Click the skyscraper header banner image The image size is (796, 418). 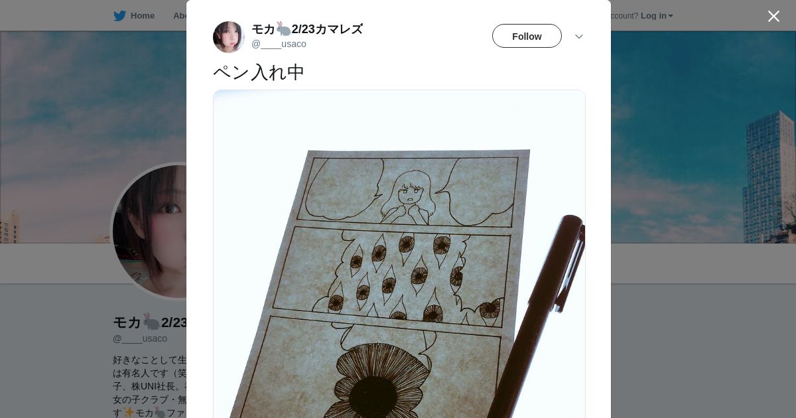point(703,137)
